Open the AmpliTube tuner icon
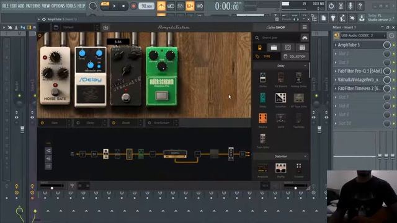Image resolution: width=397 pixels, height=223 pixels. [x=72, y=186]
